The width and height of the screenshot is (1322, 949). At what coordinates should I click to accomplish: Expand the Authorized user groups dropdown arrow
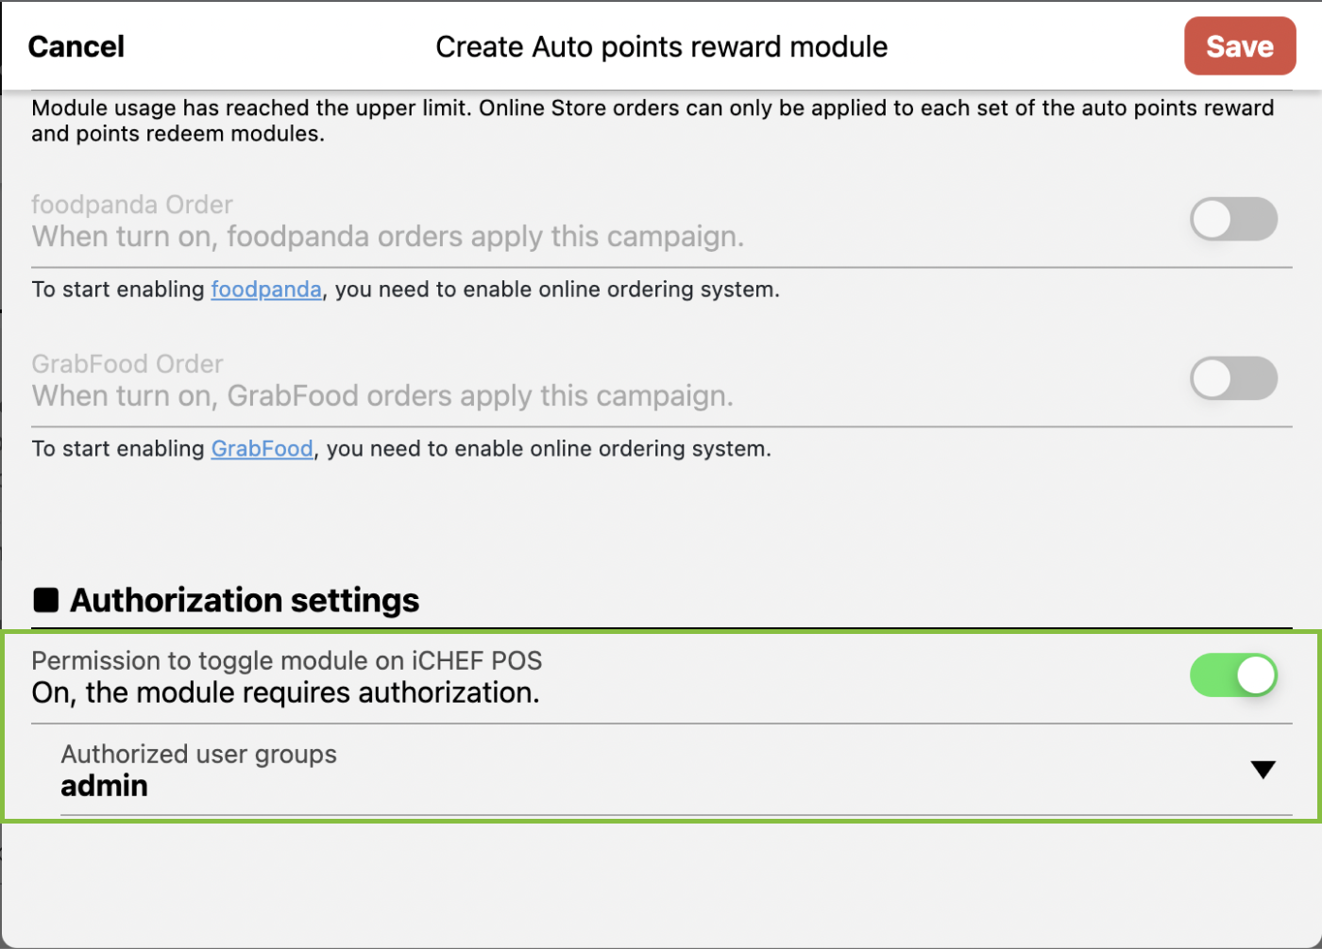(x=1263, y=770)
